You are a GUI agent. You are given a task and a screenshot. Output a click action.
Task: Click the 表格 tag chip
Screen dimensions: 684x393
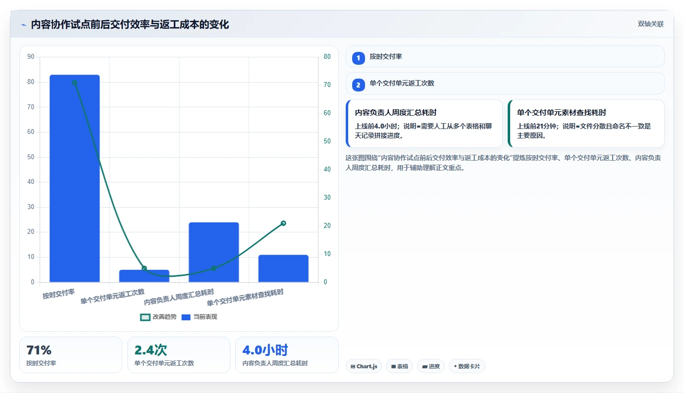pyautogui.click(x=399, y=366)
